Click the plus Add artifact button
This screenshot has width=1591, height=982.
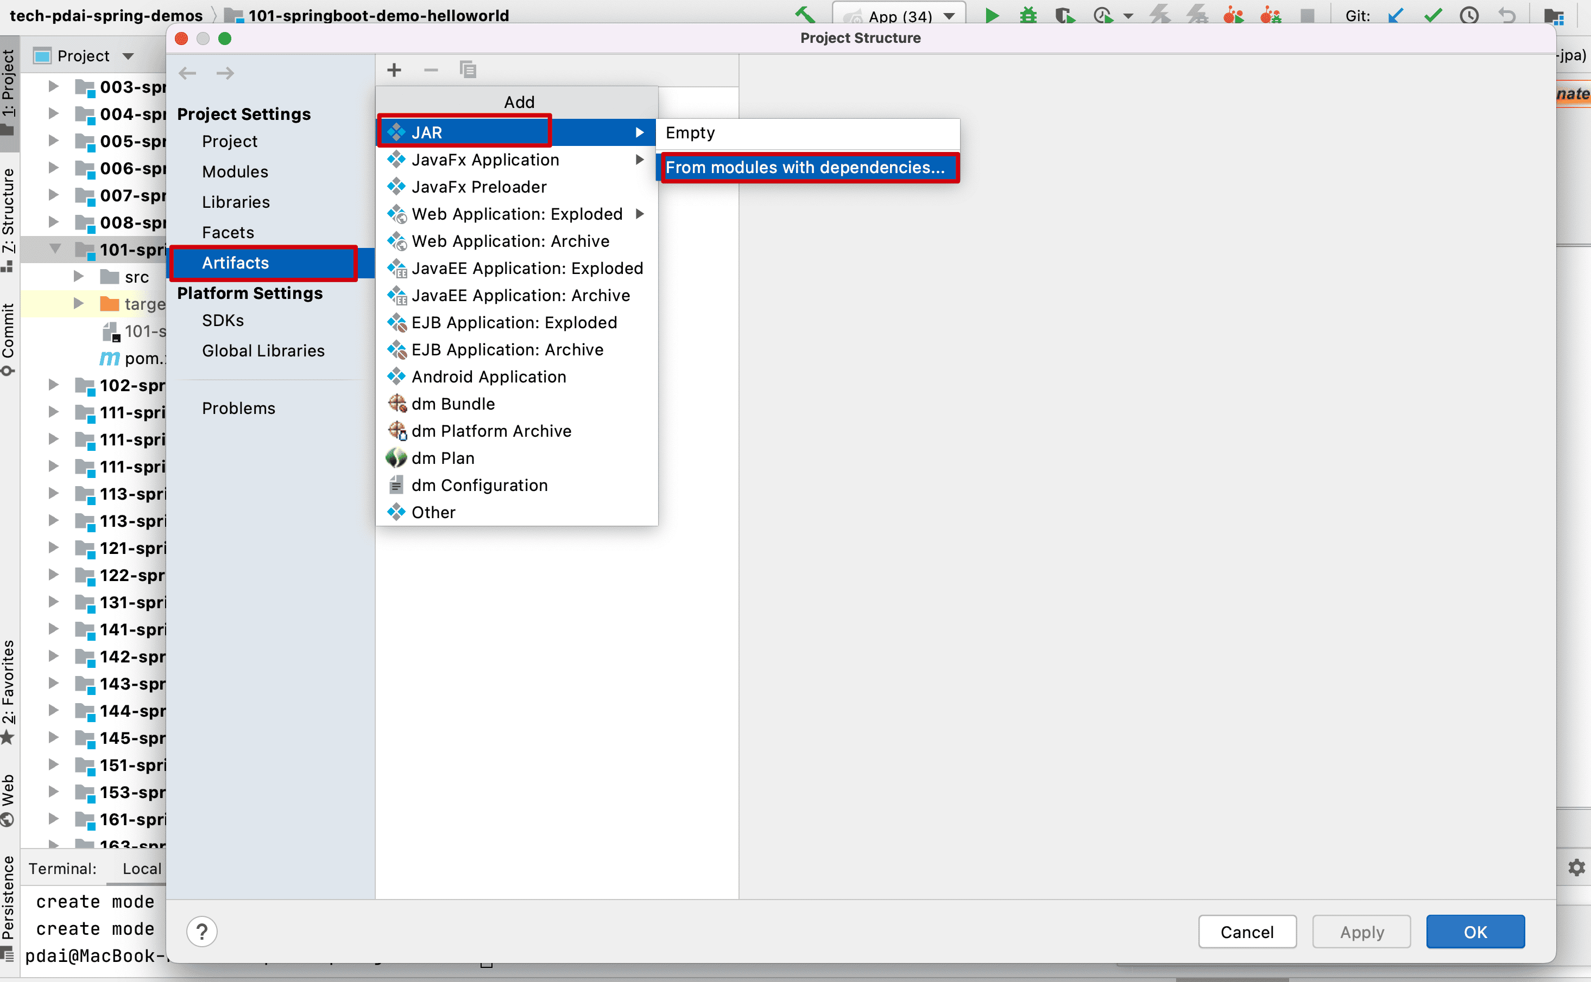(x=394, y=70)
